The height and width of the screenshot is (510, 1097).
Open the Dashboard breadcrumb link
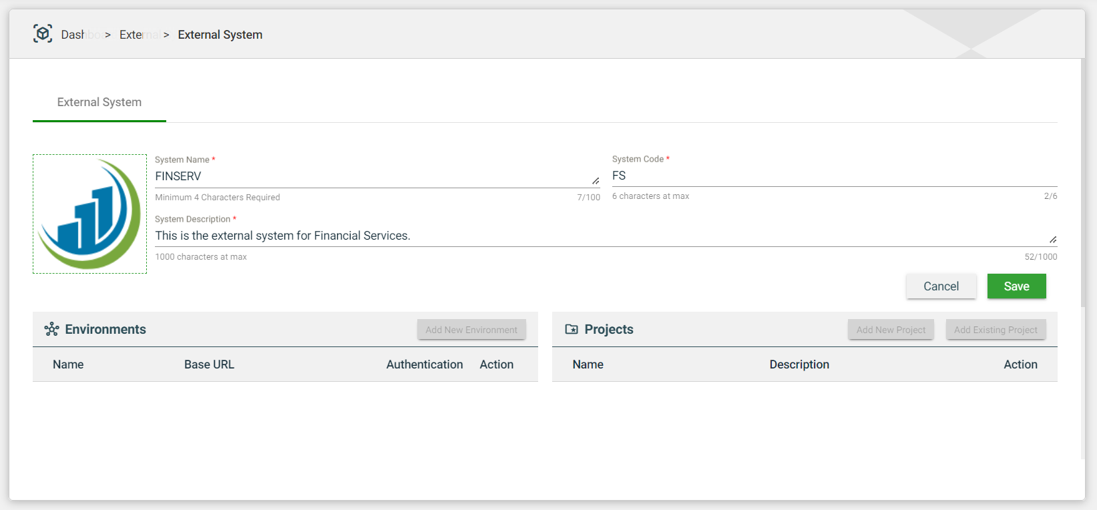point(80,35)
